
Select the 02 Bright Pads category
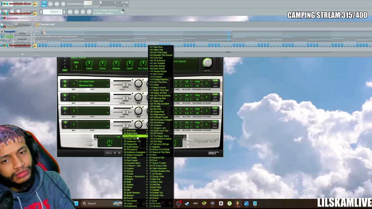click(x=135, y=133)
